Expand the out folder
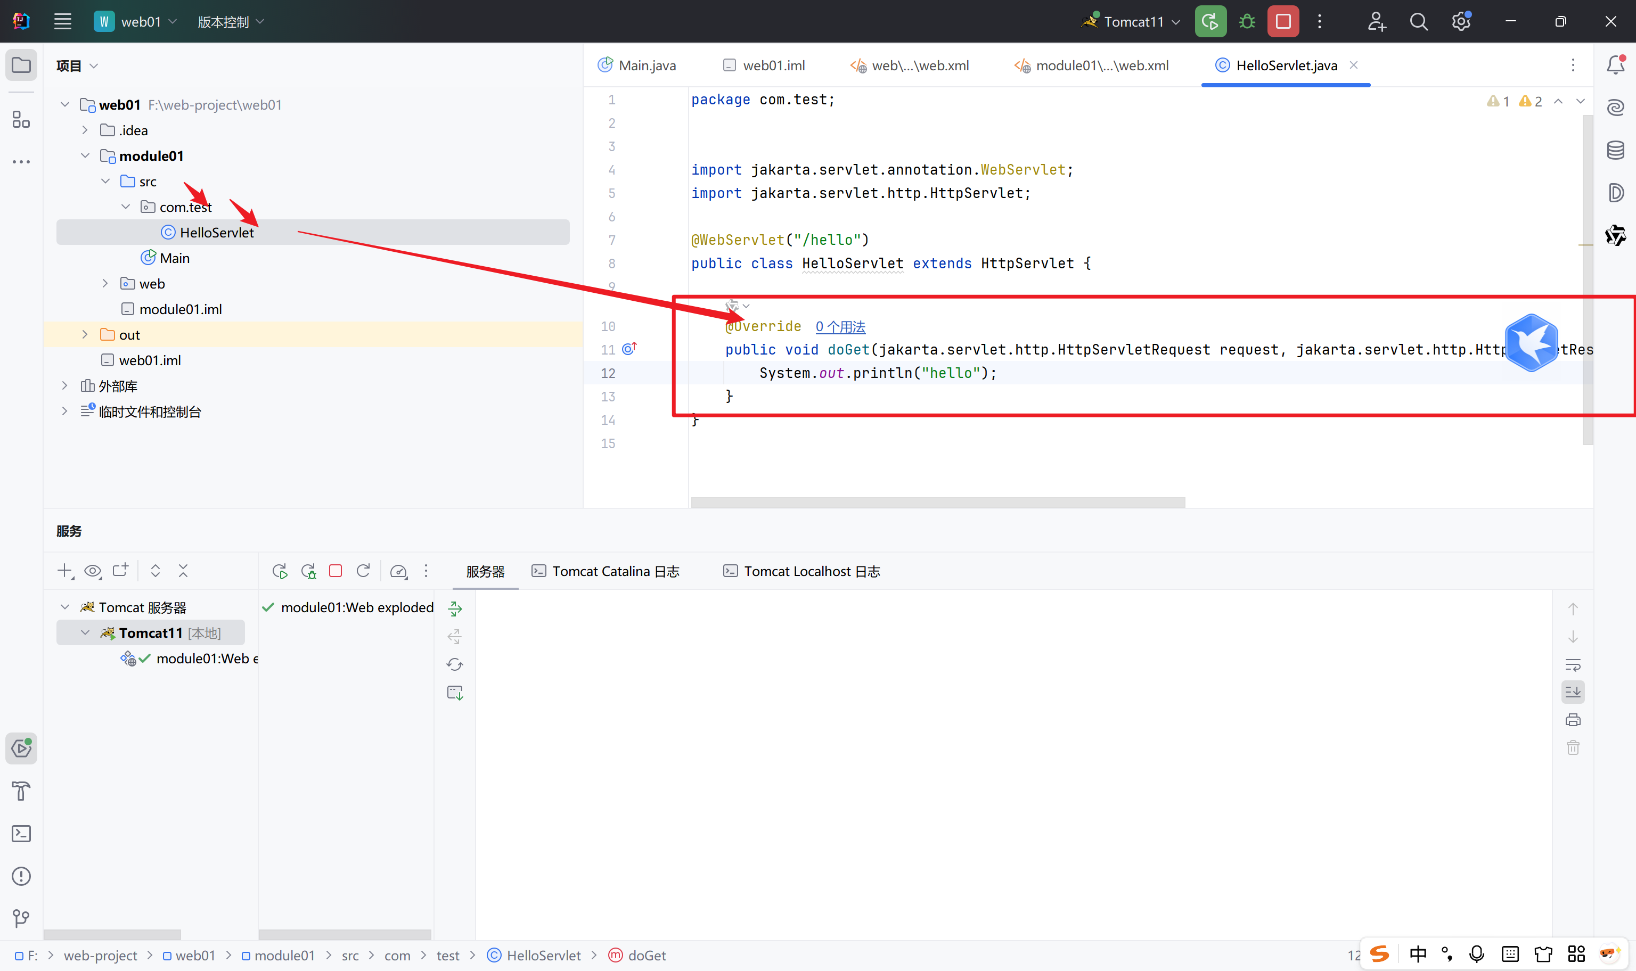1636x971 pixels. pyautogui.click(x=85, y=334)
